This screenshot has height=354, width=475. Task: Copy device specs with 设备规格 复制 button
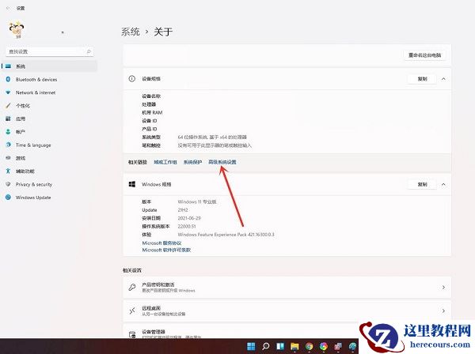point(422,79)
